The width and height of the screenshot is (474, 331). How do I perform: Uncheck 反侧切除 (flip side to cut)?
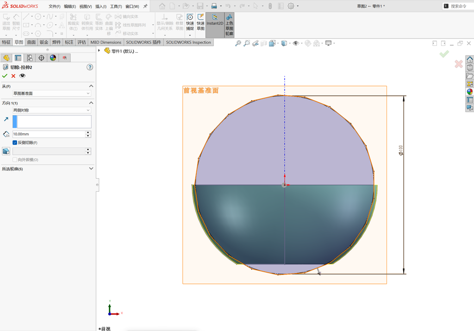(15, 143)
